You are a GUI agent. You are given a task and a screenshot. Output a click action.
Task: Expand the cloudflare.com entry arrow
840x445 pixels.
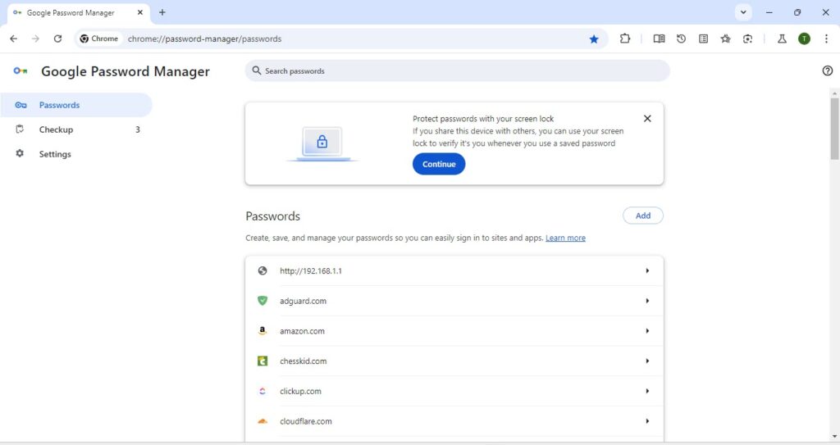(647, 421)
